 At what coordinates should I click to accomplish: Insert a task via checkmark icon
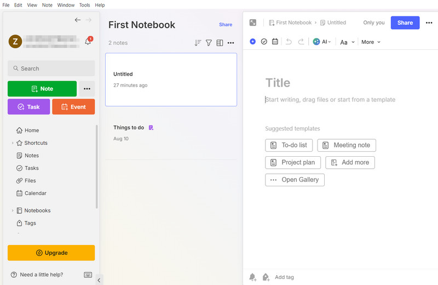[264, 42]
